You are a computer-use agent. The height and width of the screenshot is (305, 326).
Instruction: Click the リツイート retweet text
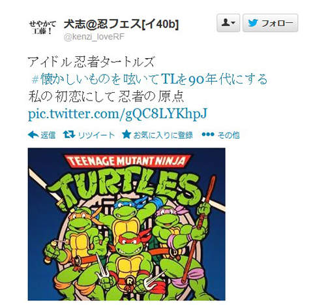click(x=96, y=135)
